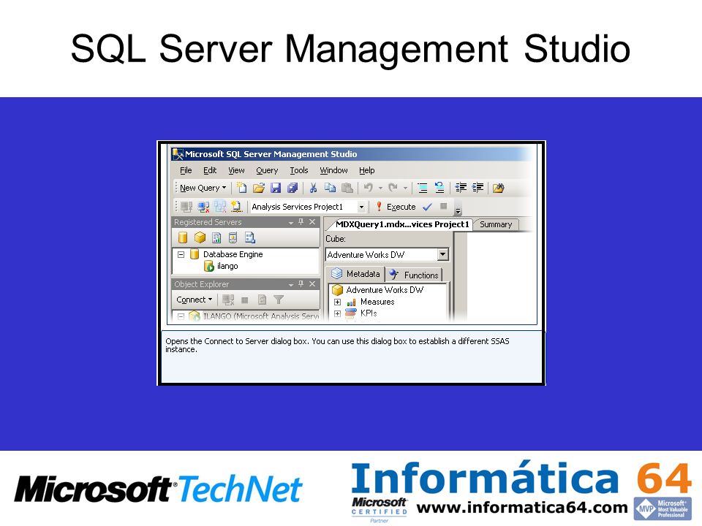This screenshot has height=526, width=702.
Task: Close the Registered Servers panel
Action: coord(312,222)
